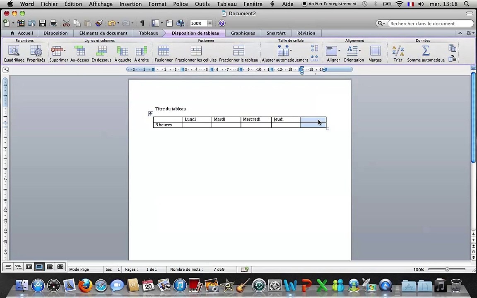The image size is (477, 298).
Task: Open the Media Browser icon
Action: pyautogui.click(x=181, y=23)
